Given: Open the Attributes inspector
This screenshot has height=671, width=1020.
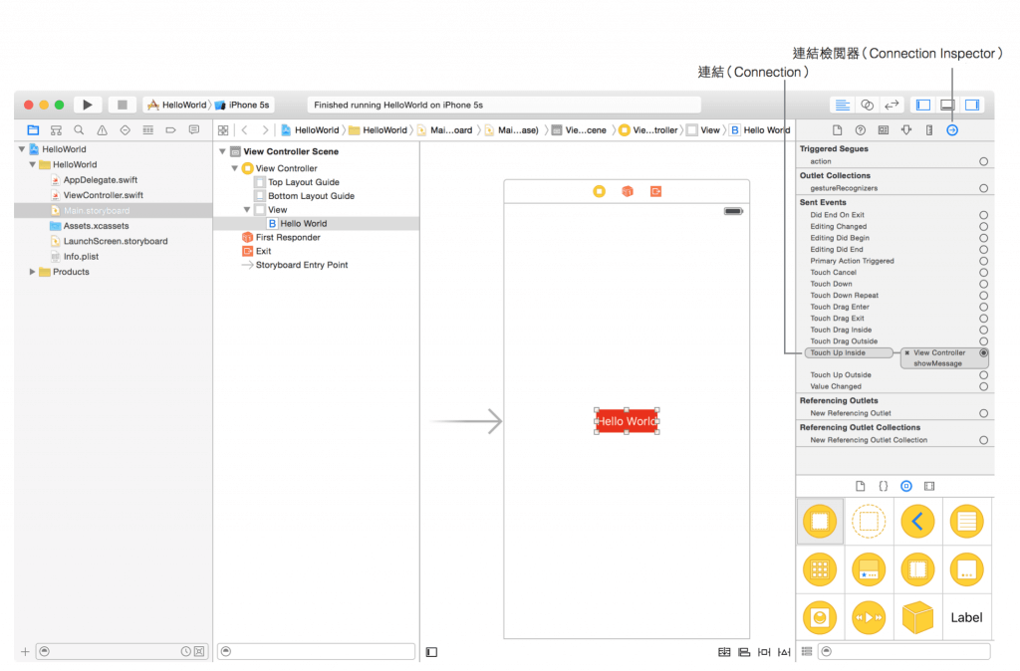Looking at the screenshot, I should click(906, 129).
